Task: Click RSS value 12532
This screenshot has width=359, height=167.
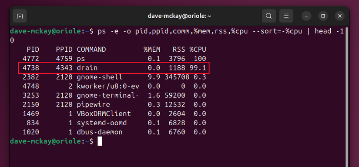Action: (x=174, y=104)
